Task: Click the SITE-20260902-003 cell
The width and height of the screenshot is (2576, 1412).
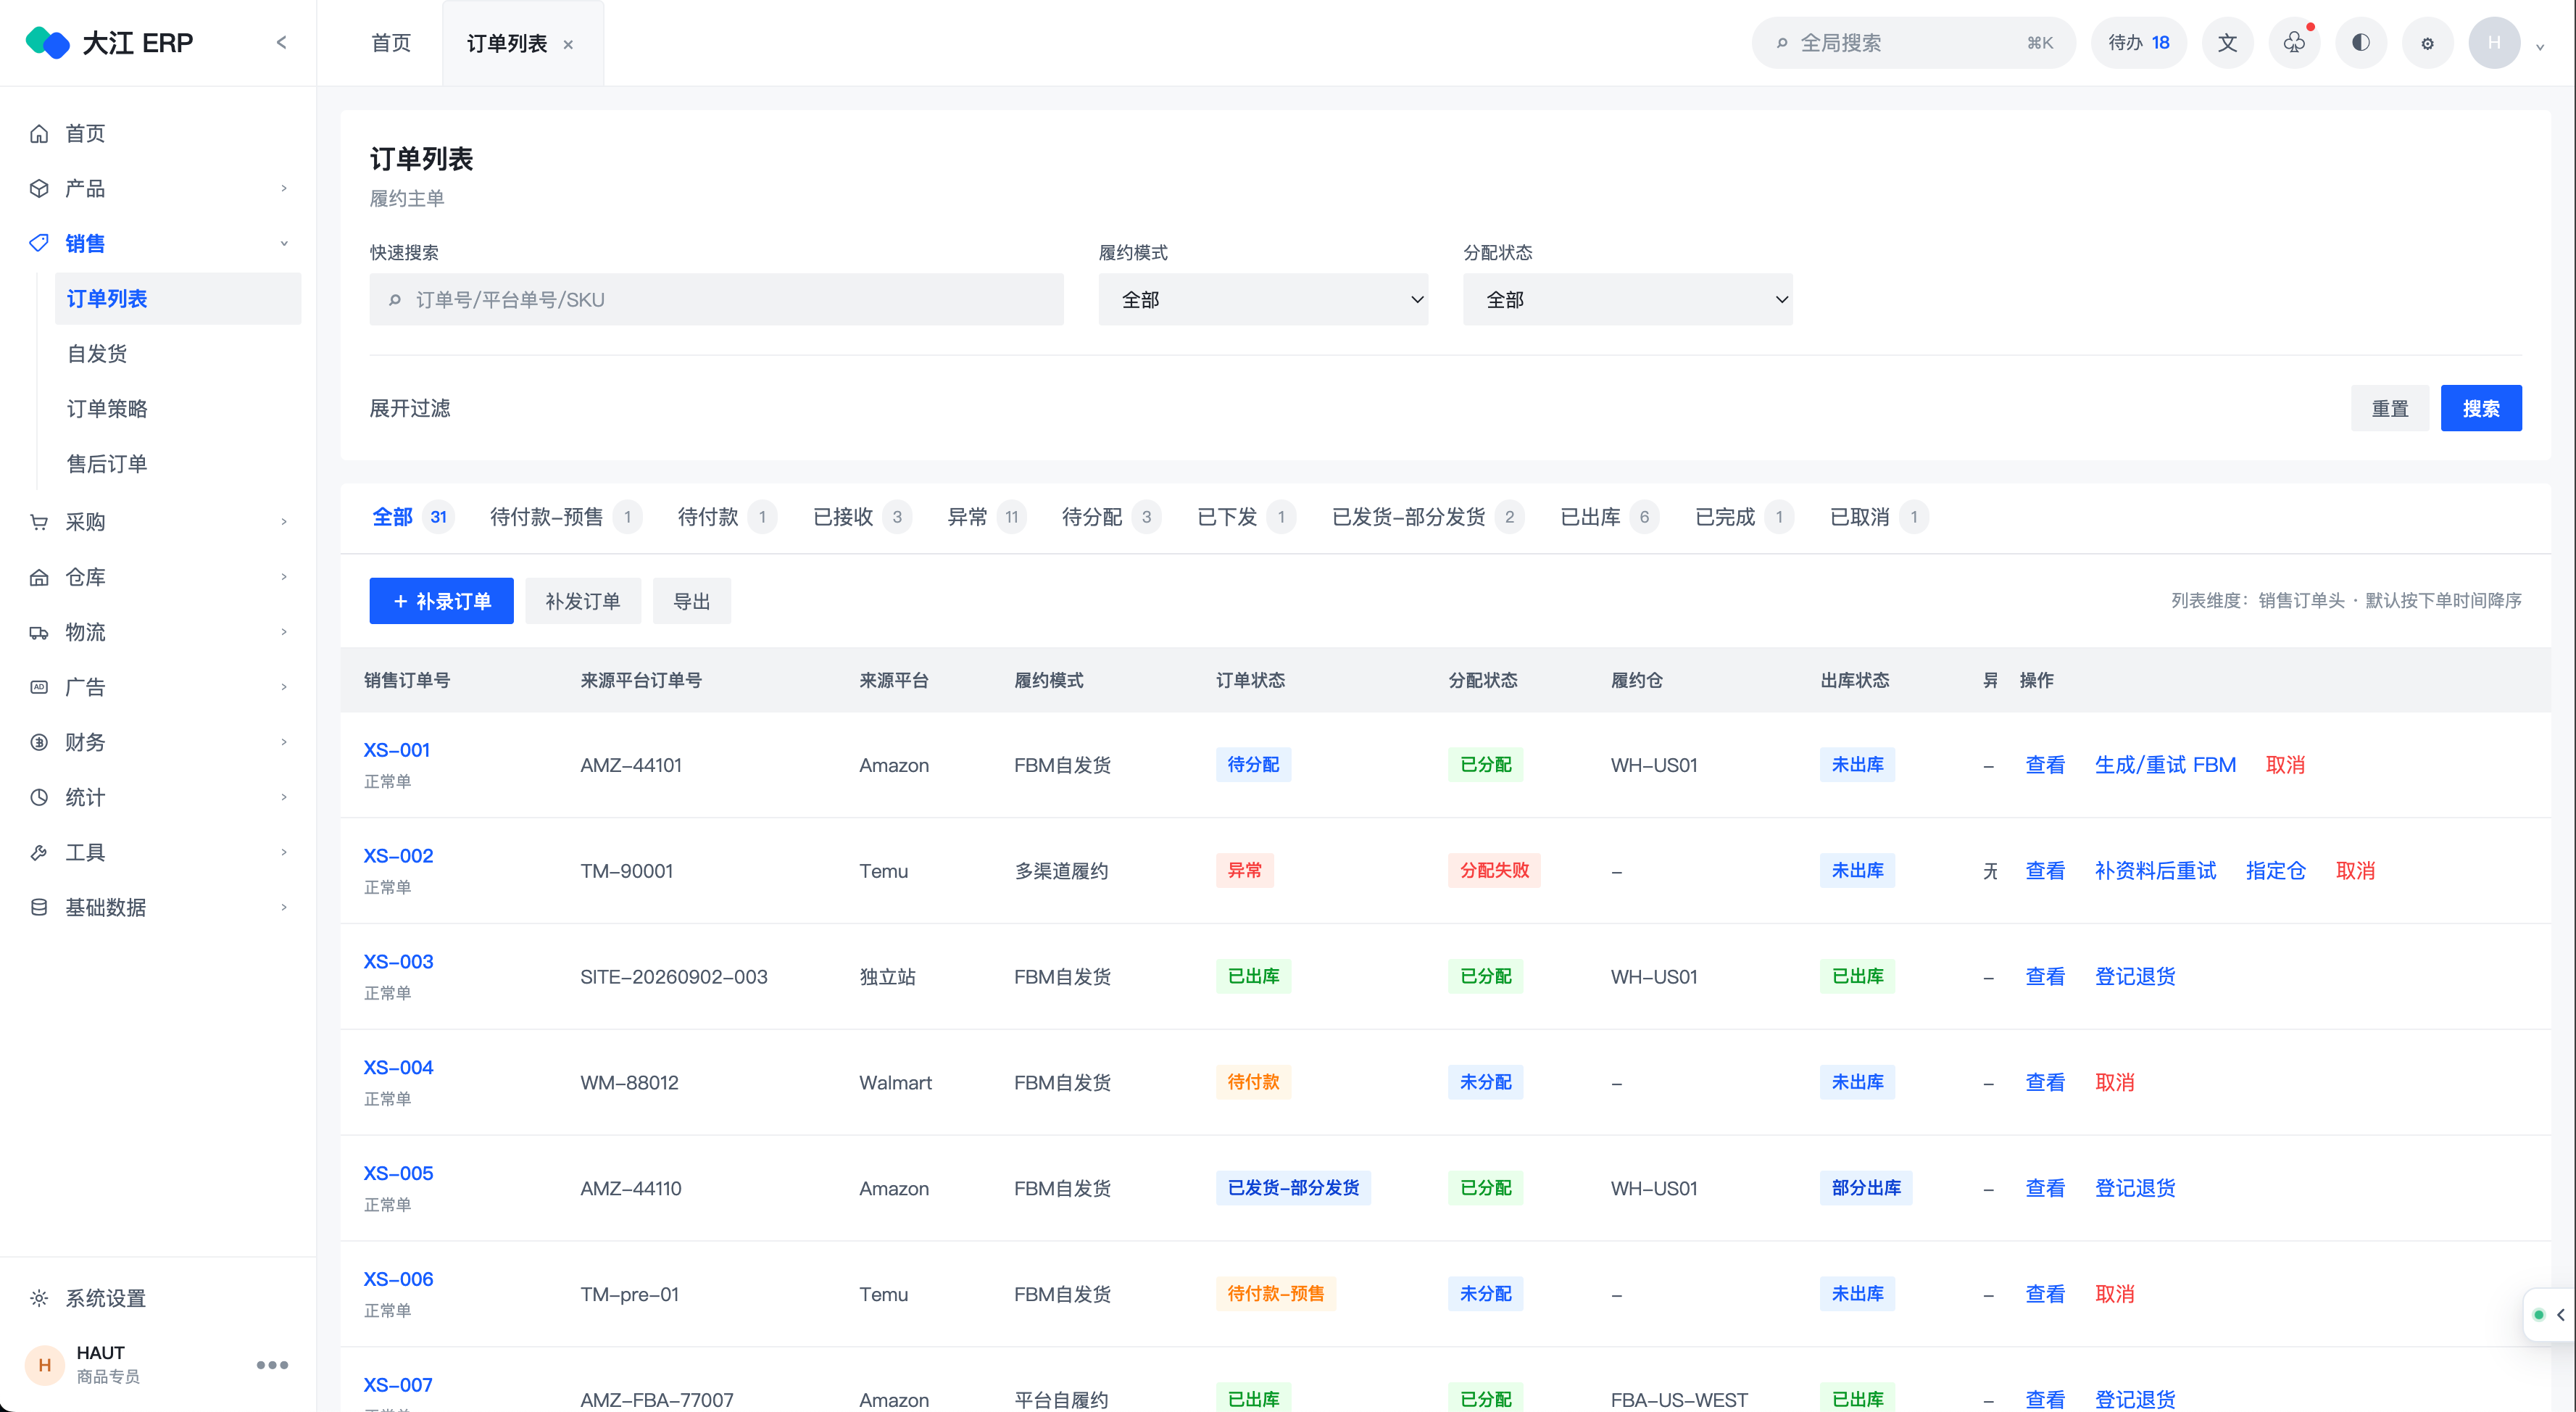Action: [x=674, y=977]
